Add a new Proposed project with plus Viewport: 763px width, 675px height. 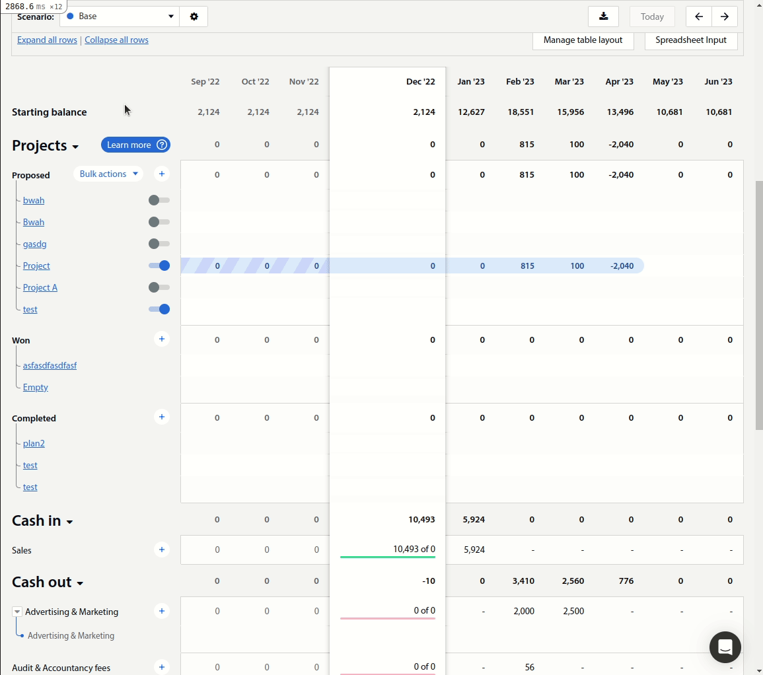tap(162, 174)
